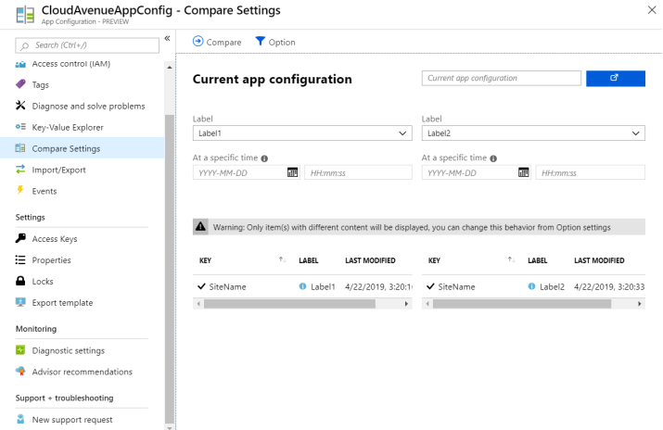Click sidebar vertical scrollbar thumb
Viewport: 663px width, 430px height.
[x=170, y=268]
